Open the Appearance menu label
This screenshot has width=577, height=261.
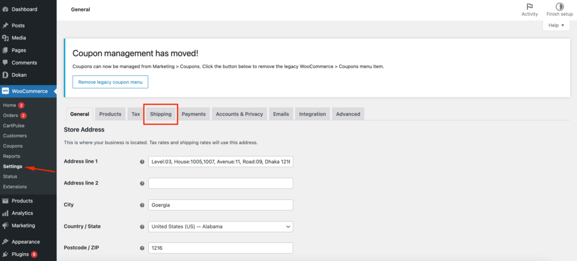26,242
